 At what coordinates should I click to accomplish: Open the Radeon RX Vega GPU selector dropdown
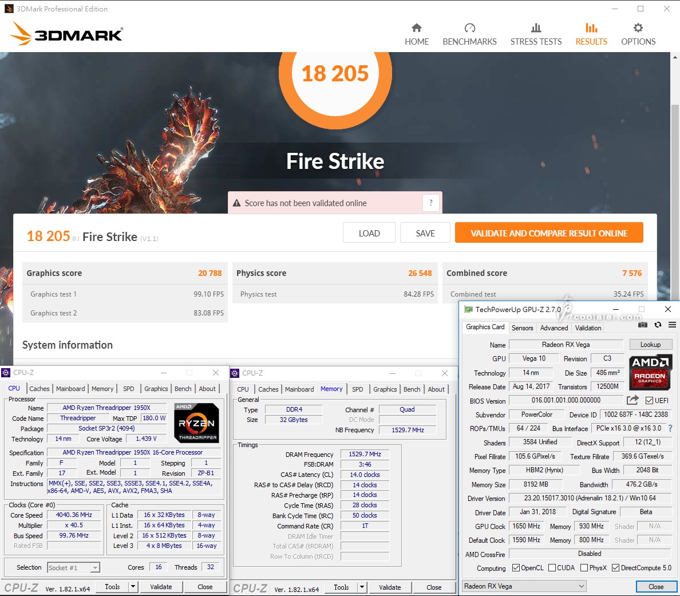pyautogui.click(x=524, y=586)
